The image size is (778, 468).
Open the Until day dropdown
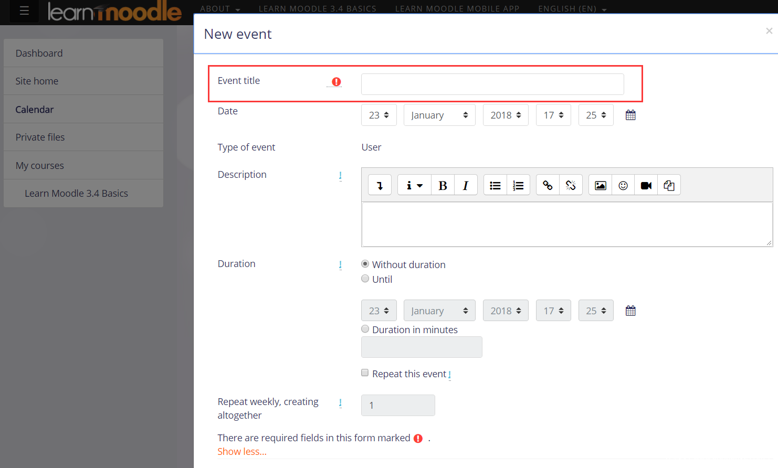[x=379, y=311]
